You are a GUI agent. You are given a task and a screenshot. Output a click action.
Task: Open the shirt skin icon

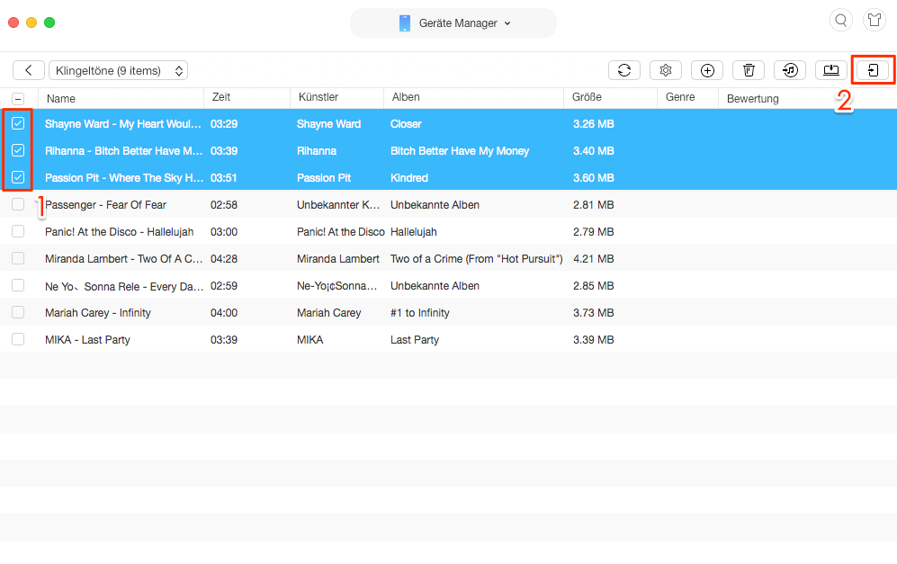875,21
